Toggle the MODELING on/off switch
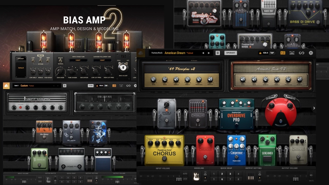329x185 pixels. (x=205, y=176)
